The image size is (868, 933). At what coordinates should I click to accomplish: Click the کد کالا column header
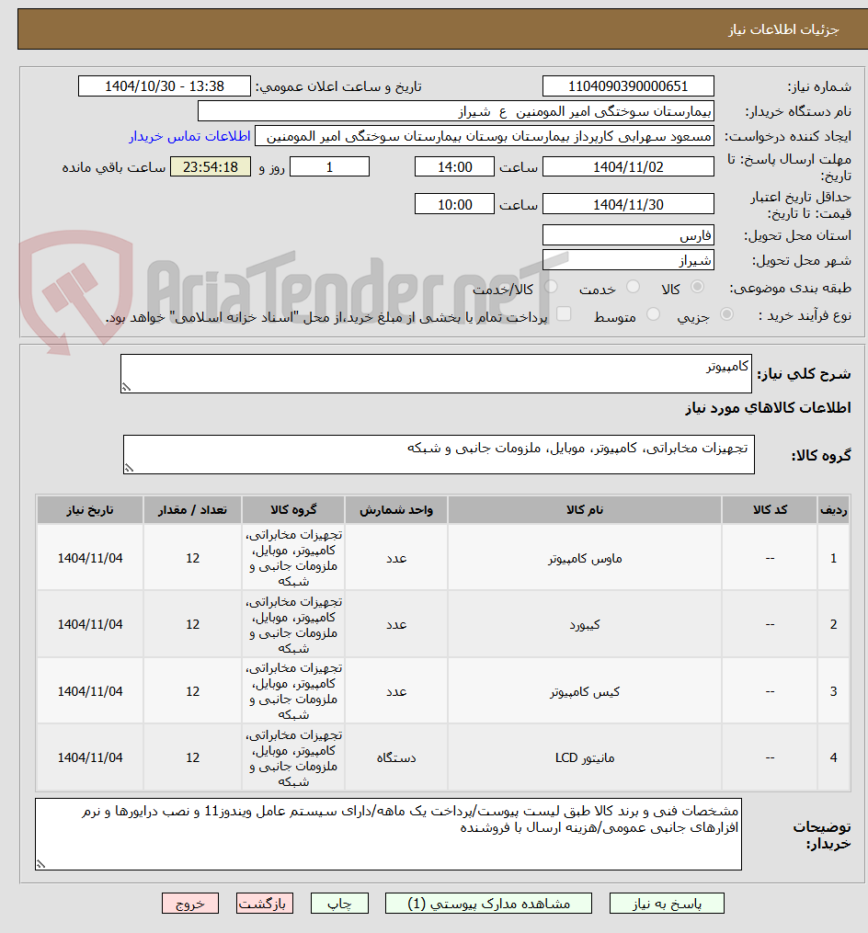pos(770,510)
